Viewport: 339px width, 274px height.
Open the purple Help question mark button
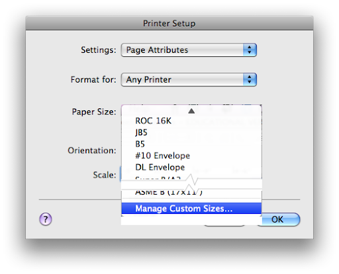[x=46, y=219]
